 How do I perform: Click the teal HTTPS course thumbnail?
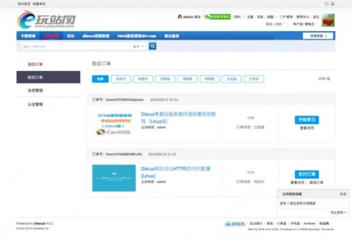[114, 178]
